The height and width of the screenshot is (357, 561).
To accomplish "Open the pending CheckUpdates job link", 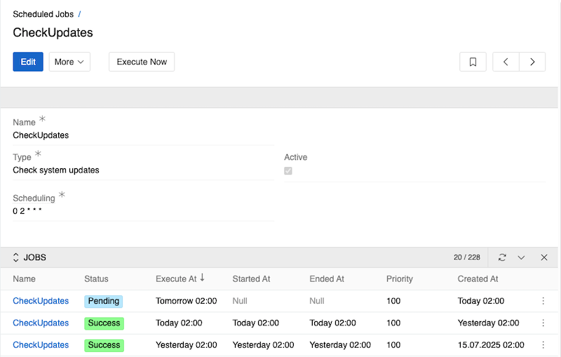I will (41, 301).
